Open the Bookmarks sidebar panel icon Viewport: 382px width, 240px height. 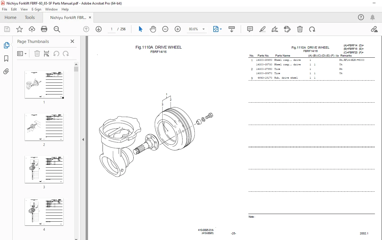tap(6, 59)
